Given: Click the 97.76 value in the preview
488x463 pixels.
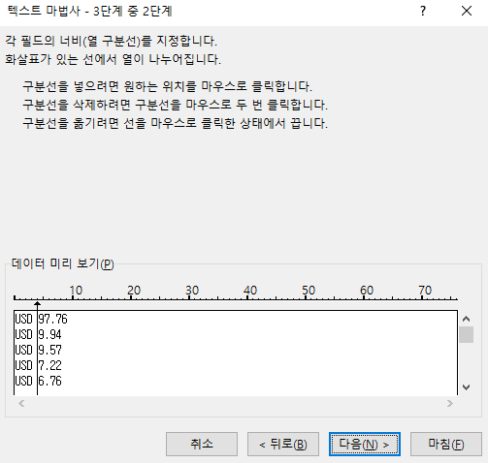Looking at the screenshot, I should pyautogui.click(x=52, y=320).
